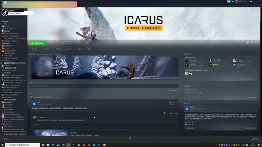Click the Windows Start button
The width and height of the screenshot is (262, 147).
tap(2, 145)
